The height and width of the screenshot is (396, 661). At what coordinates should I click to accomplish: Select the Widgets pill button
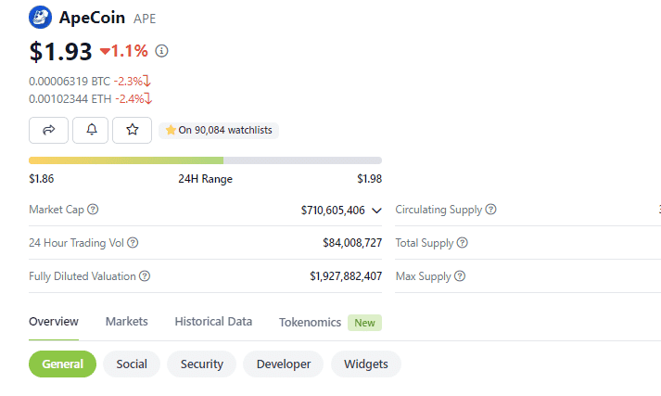[365, 364]
